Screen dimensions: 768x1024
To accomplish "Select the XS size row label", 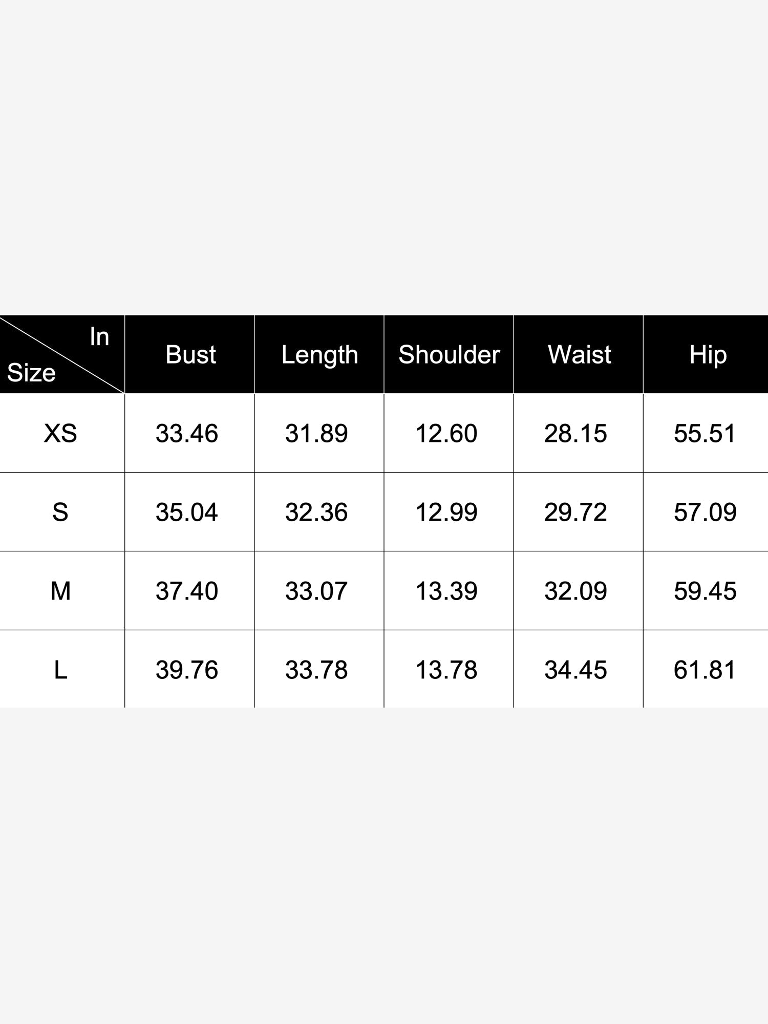I will point(60,433).
